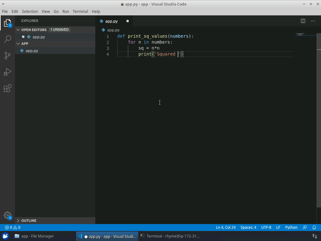The height and width of the screenshot is (241, 321).
Task: Collapse the Open Editors section
Action: point(18,29)
